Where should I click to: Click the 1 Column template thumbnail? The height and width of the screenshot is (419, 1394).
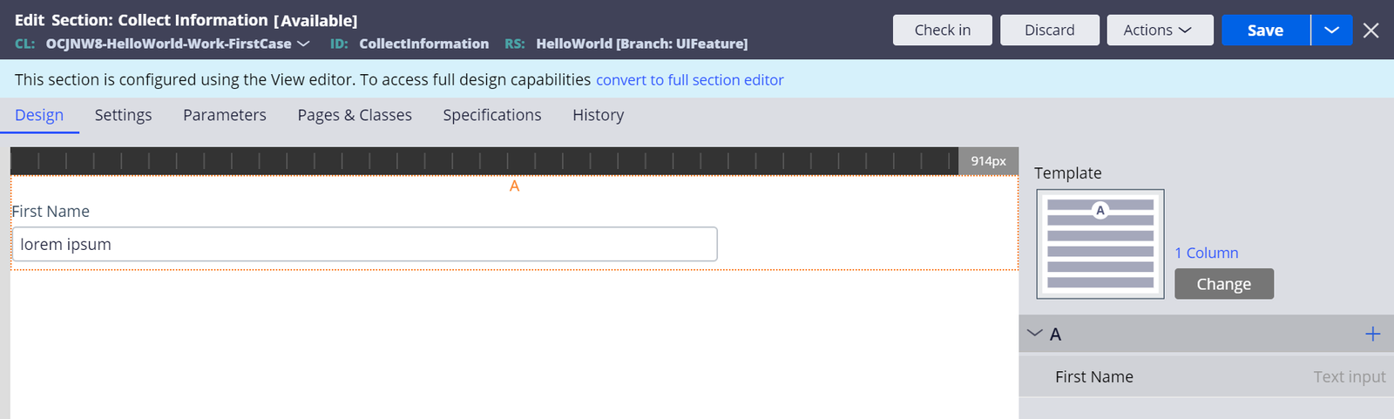[x=1100, y=244]
